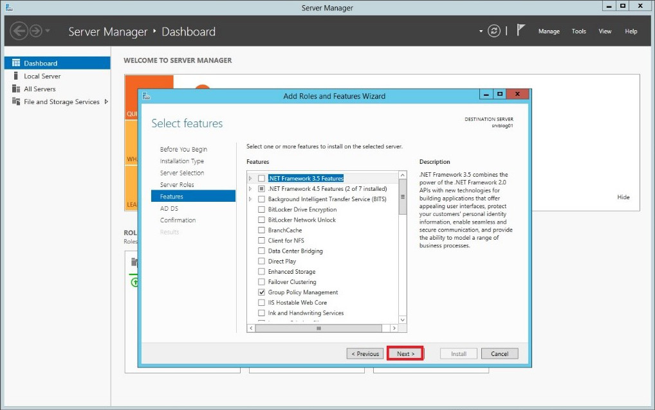
Task: Expand File and Storage Services arrow
Action: point(106,102)
